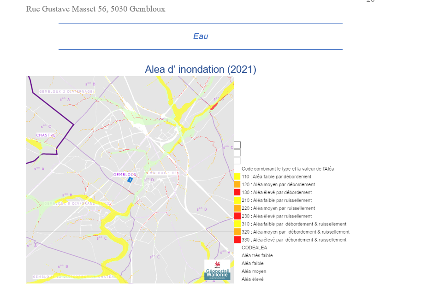Click the Eau section heading
Viewport: 421px width, 289px height.
tap(201, 36)
